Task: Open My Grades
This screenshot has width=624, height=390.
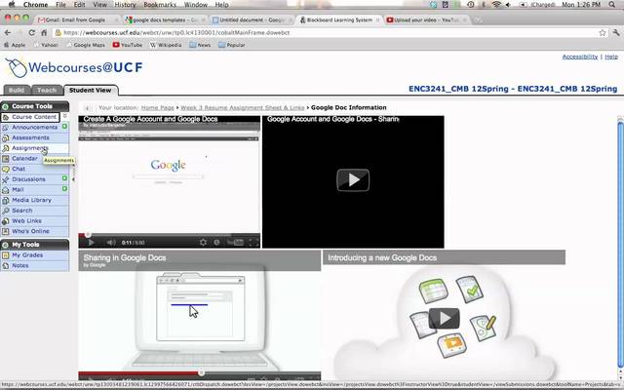Action: (x=27, y=254)
